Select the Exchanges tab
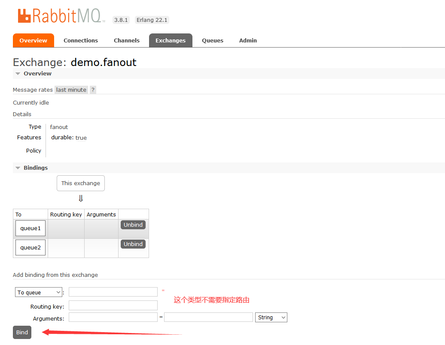Image resolution: width=445 pixels, height=345 pixels. 171,41
